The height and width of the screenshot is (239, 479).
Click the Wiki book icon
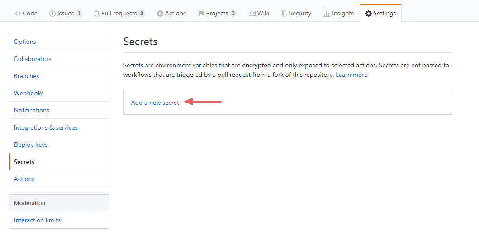pos(252,14)
